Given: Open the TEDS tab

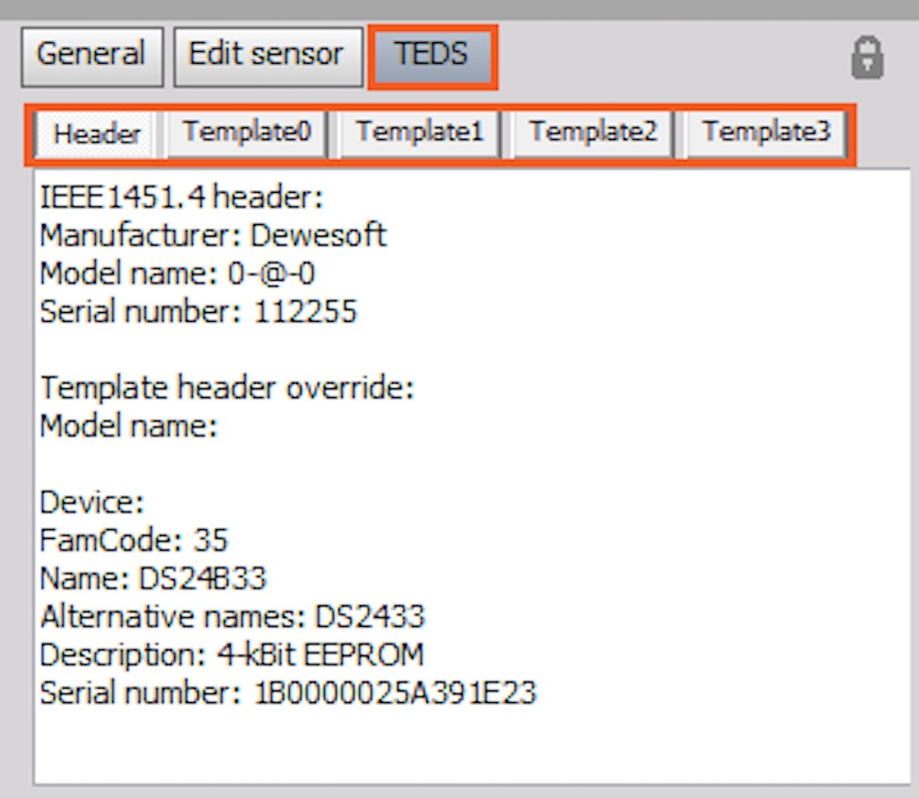Looking at the screenshot, I should point(433,55).
